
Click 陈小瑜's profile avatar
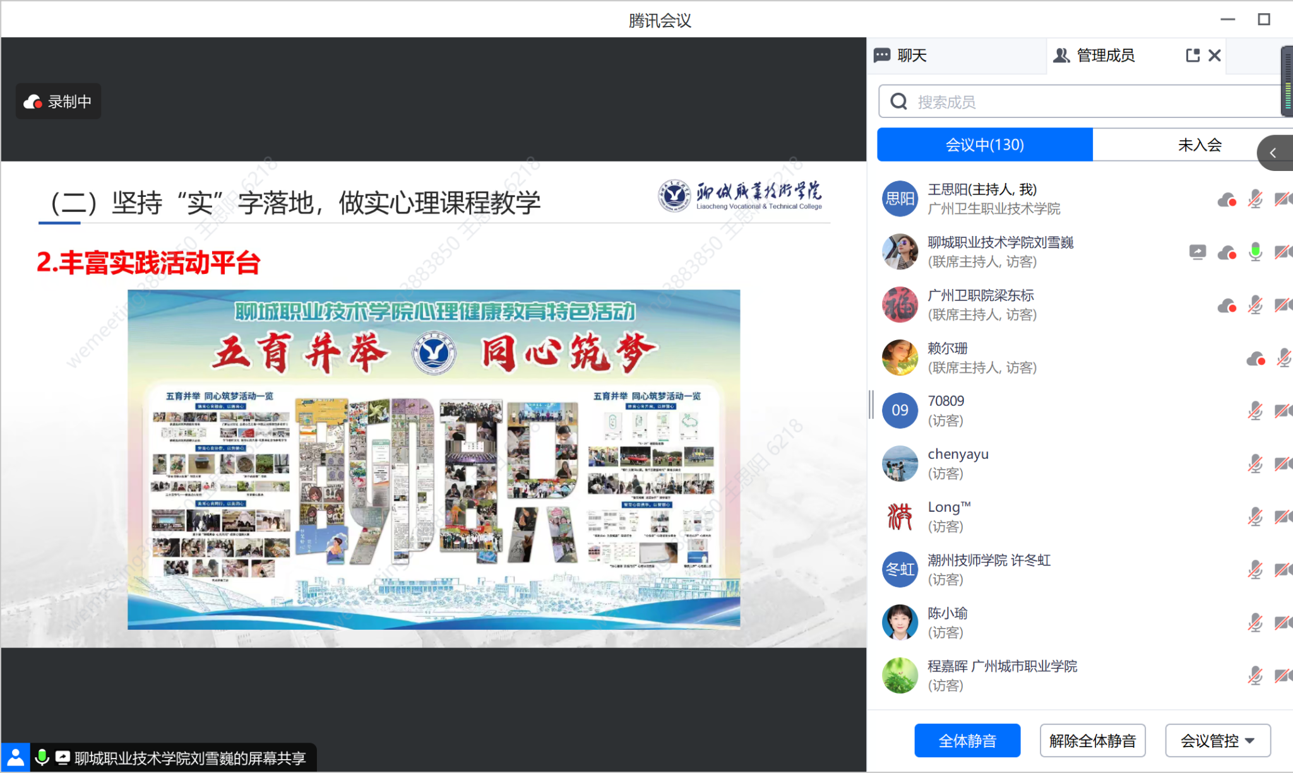click(x=900, y=622)
